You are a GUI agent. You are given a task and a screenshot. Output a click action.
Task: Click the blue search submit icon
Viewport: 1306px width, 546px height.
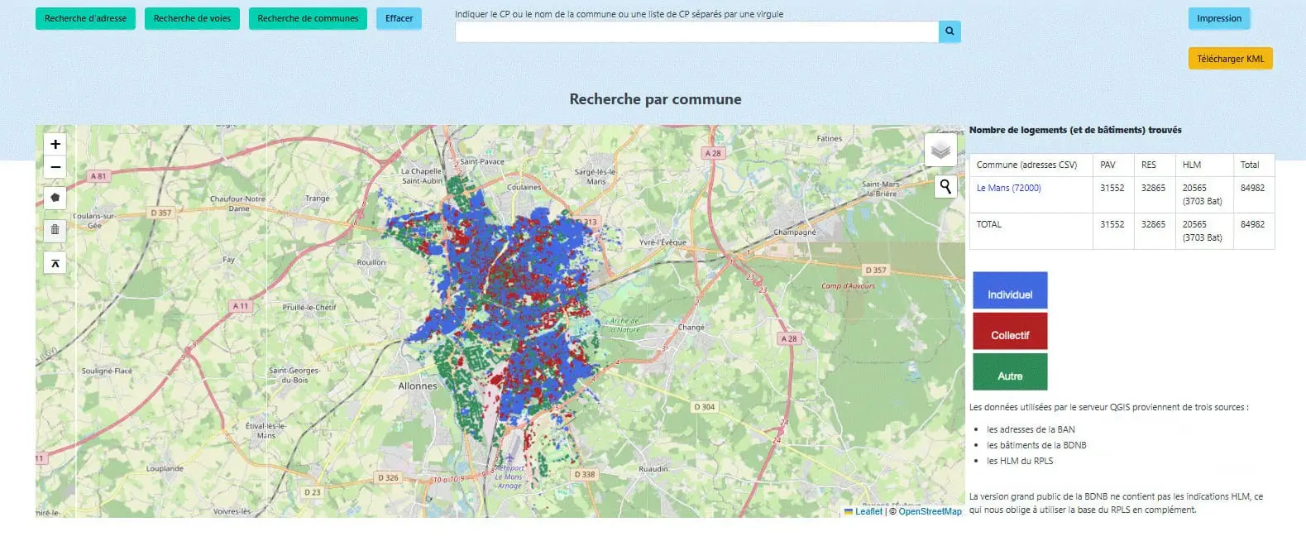pyautogui.click(x=950, y=31)
